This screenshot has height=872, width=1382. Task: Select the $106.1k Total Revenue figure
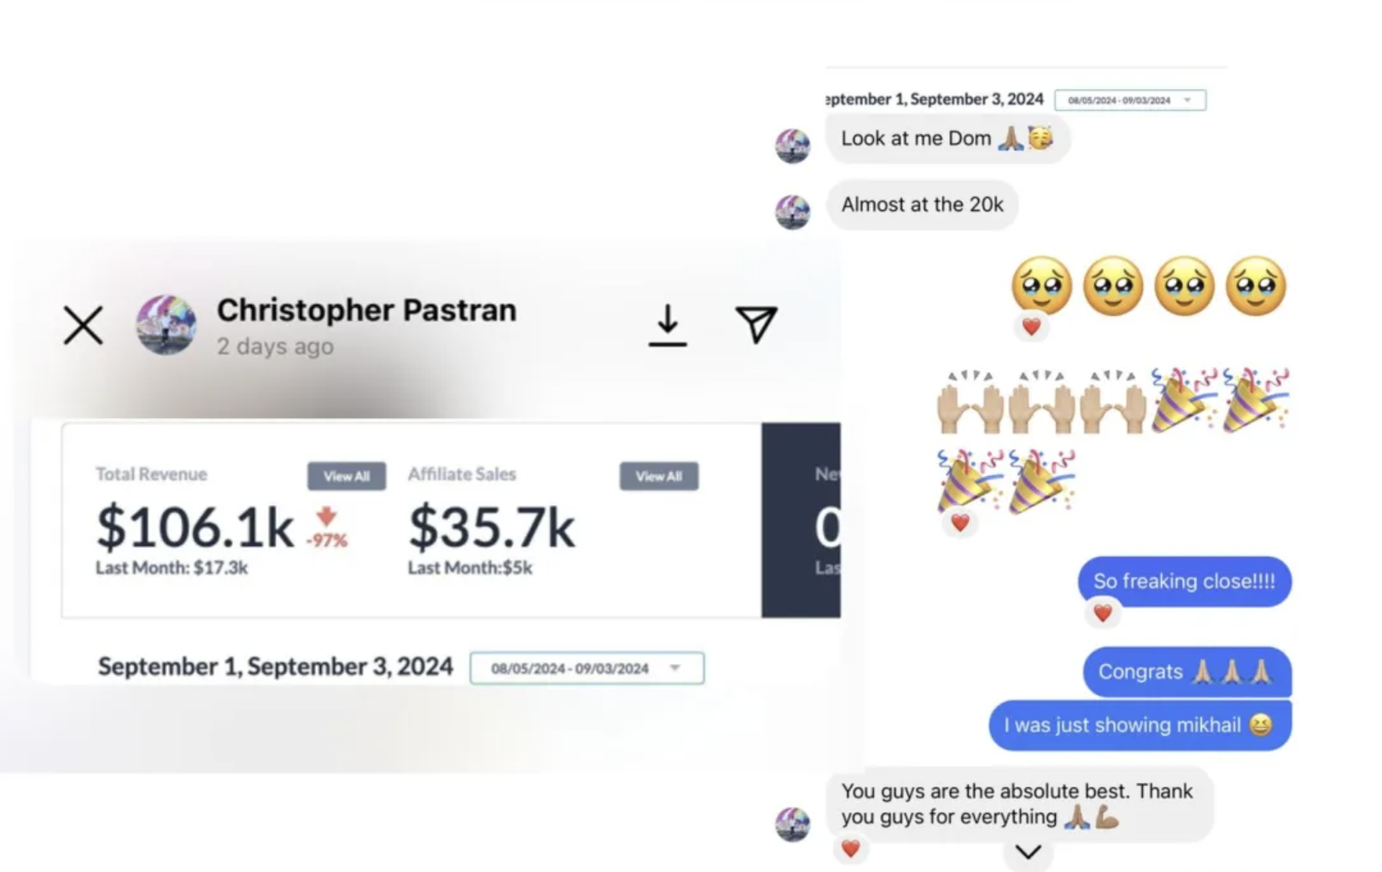195,527
